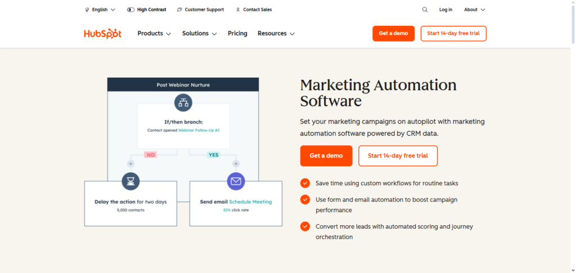The height and width of the screenshot is (273, 576).
Task: Click the Schedule Meeting text
Action: (250, 202)
